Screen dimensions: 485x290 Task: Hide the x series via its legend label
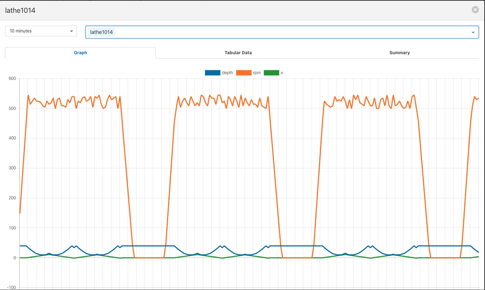(282, 73)
